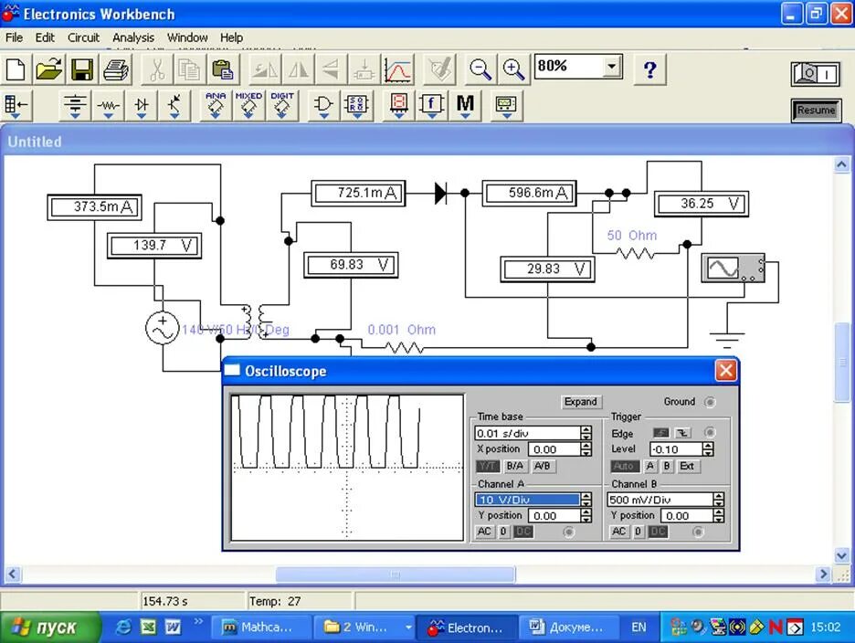The image size is (855, 643).
Task: Click the horizontal scrollbar thumb
Action: pos(396,574)
